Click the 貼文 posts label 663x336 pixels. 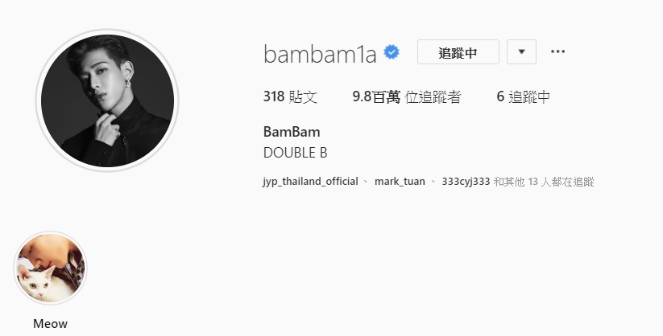pyautogui.click(x=303, y=97)
